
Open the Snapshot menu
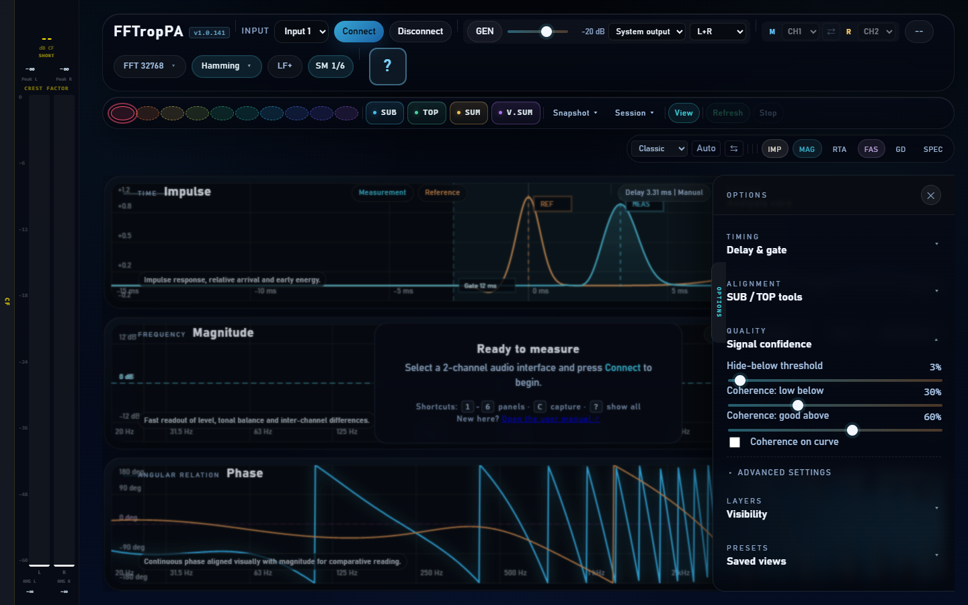coord(575,113)
